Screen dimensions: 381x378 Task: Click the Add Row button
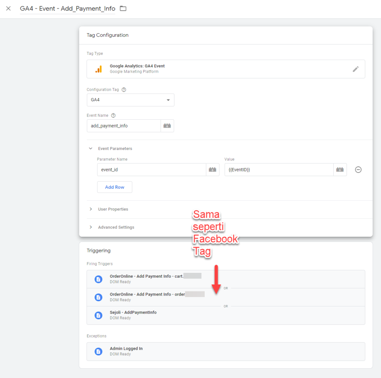point(115,187)
